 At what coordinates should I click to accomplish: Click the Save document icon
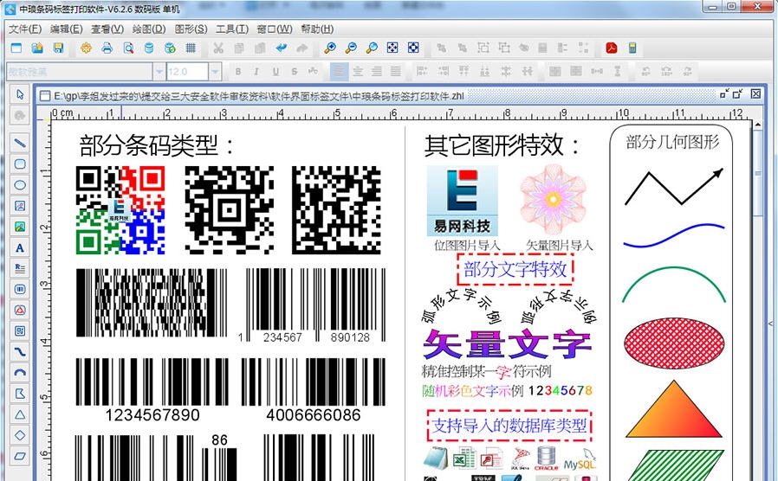coord(56,48)
